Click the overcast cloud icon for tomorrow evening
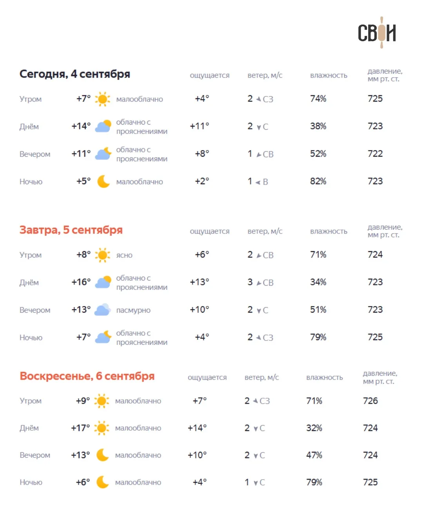This screenshot has height=529, width=423. [x=103, y=310]
